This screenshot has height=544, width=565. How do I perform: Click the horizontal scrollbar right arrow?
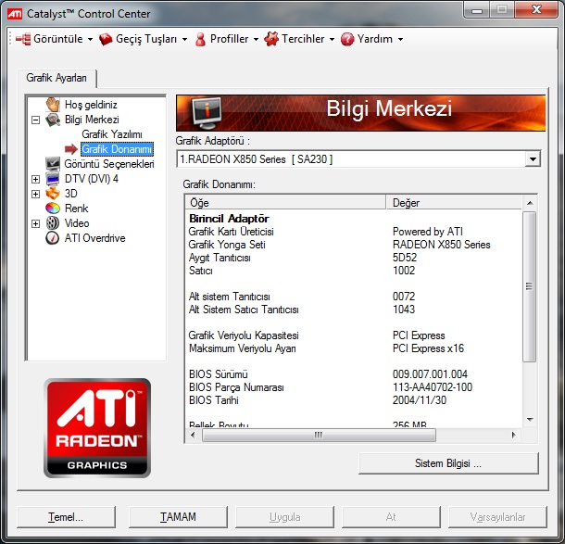514,436
